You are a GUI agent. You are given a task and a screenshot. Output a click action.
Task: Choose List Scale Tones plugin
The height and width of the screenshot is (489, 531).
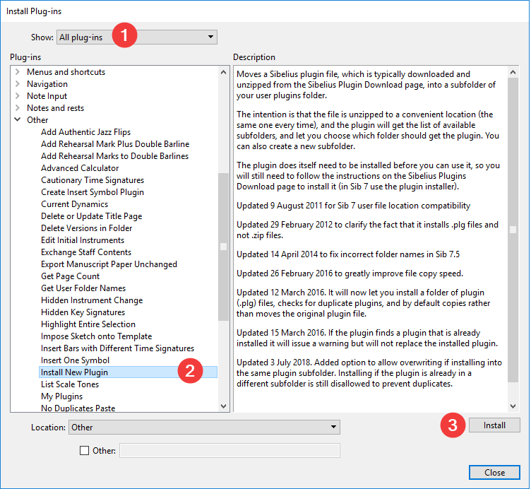tap(70, 384)
